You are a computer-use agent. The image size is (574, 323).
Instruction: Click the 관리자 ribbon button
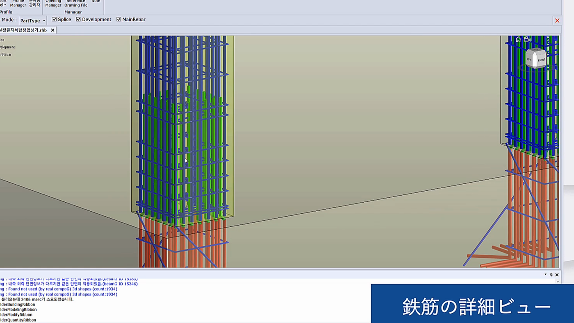click(34, 4)
